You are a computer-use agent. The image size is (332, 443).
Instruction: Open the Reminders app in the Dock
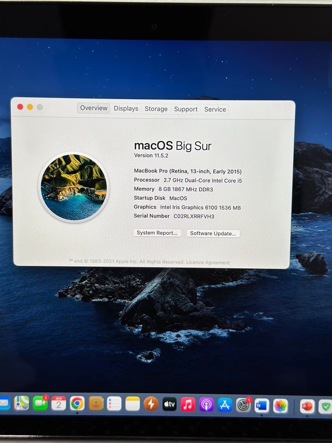(x=114, y=404)
